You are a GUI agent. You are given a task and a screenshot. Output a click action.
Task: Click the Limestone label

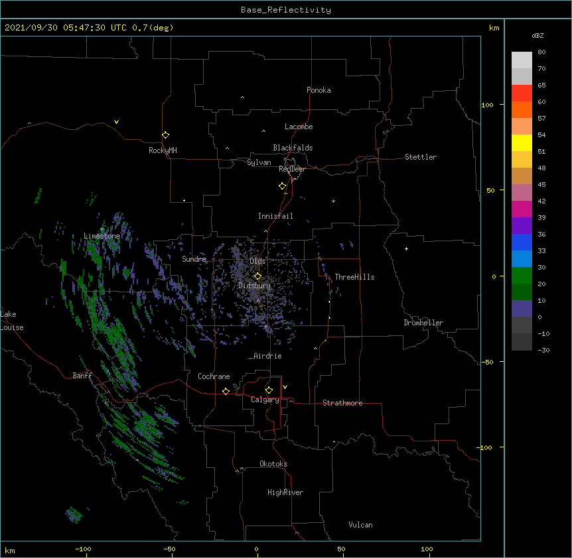point(102,236)
